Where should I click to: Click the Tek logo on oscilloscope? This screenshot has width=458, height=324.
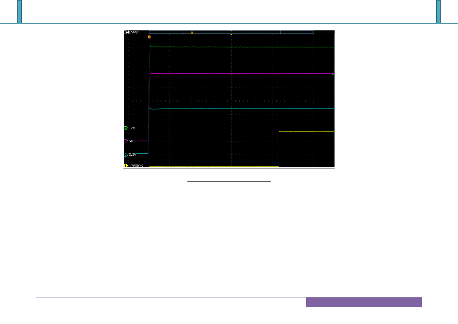click(x=127, y=32)
